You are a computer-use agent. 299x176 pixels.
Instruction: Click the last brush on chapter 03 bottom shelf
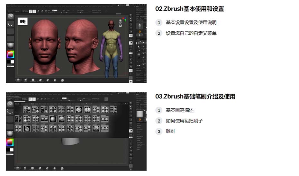coord(62,168)
